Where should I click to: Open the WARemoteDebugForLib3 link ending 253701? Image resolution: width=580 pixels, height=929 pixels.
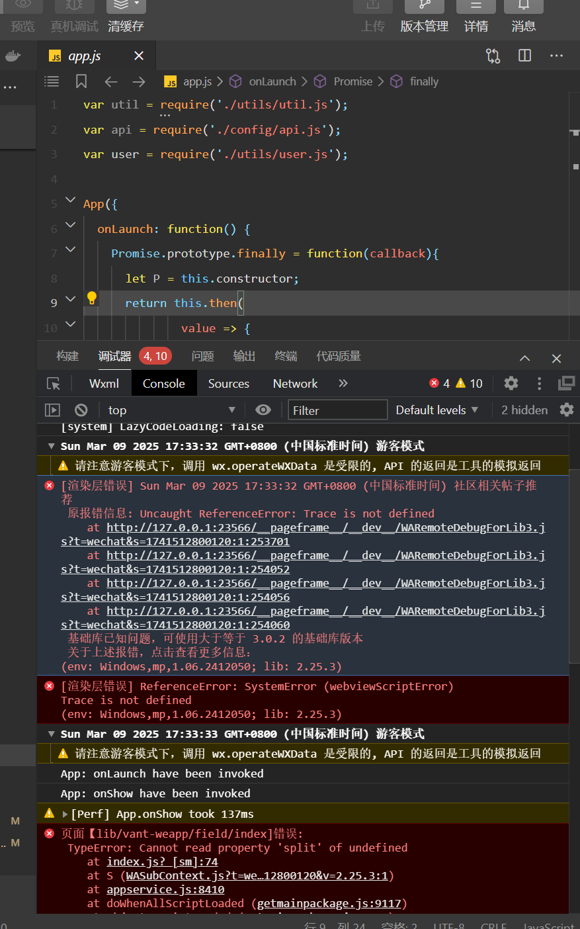pyautogui.click(x=303, y=535)
